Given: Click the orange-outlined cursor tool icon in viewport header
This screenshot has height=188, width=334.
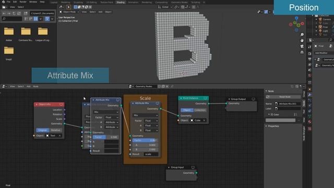Looking at the screenshot, I should [68, 7].
